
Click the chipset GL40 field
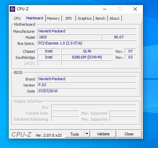(x=87, y=51)
